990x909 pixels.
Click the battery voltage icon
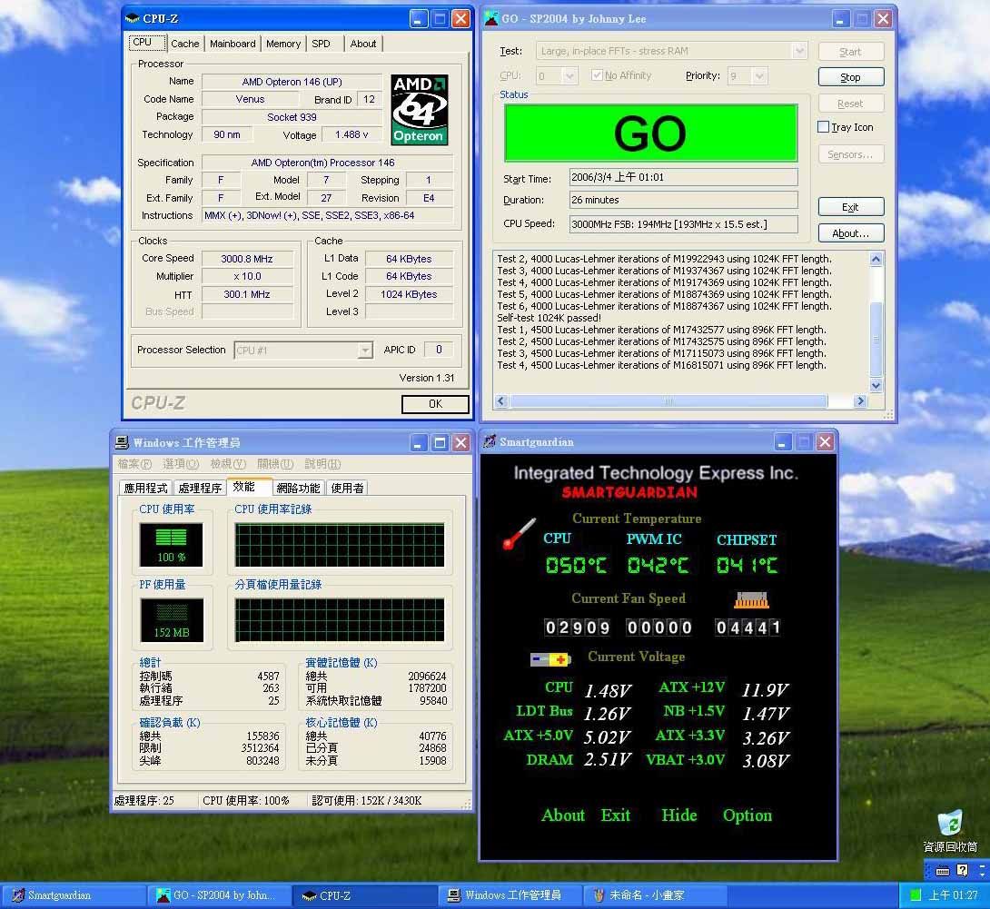click(x=550, y=659)
